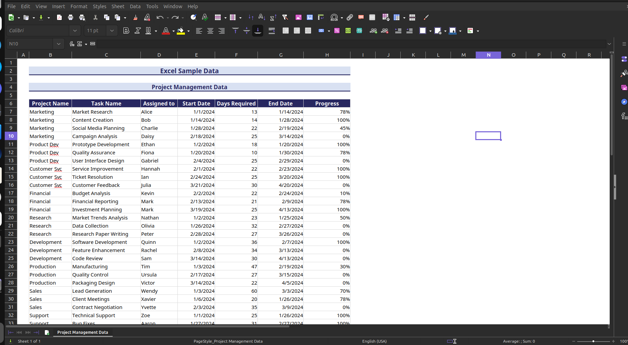Click the Find and Replace icon
Viewport: 628px width, 345px height.
click(x=193, y=17)
